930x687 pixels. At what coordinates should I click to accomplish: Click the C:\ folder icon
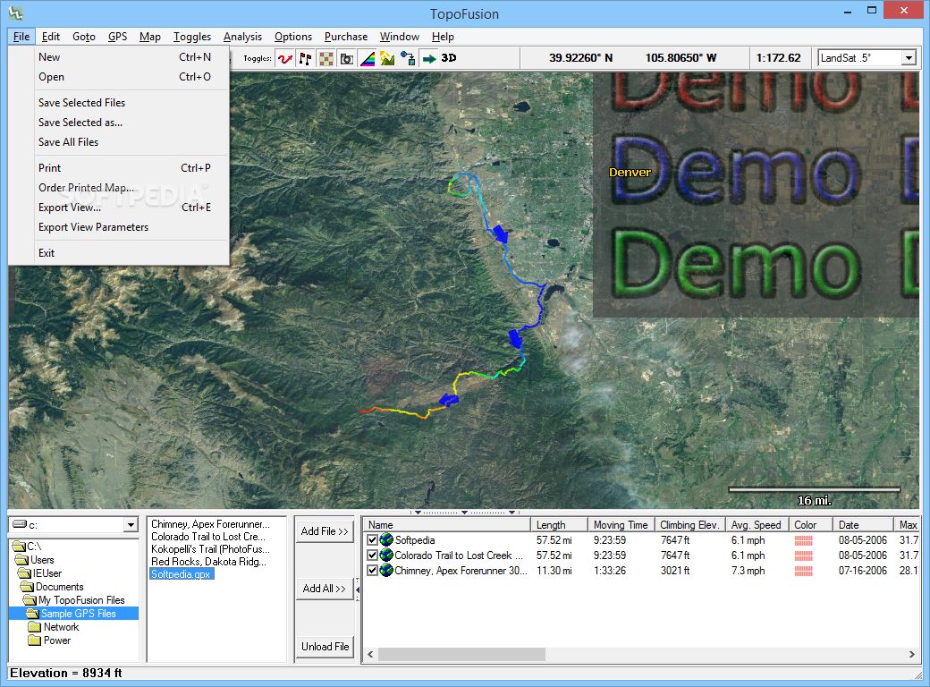click(x=19, y=547)
